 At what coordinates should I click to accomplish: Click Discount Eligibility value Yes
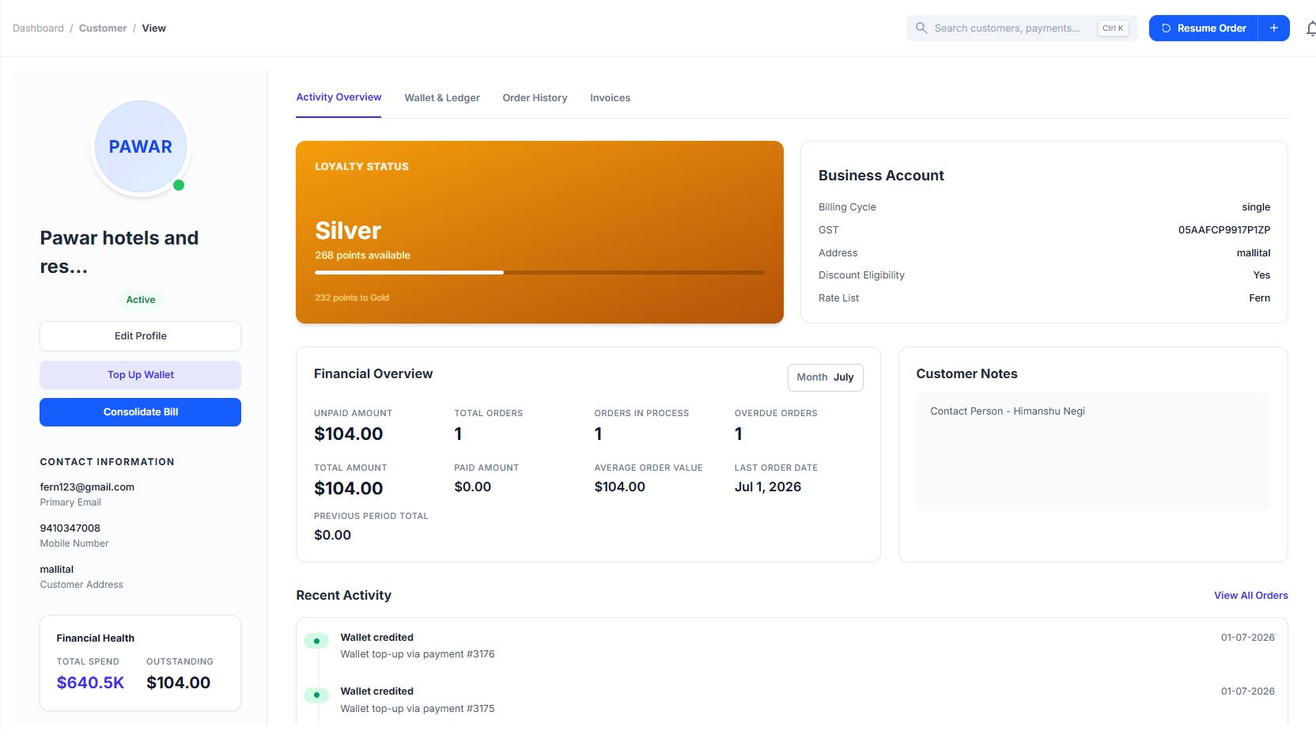[x=1261, y=275]
